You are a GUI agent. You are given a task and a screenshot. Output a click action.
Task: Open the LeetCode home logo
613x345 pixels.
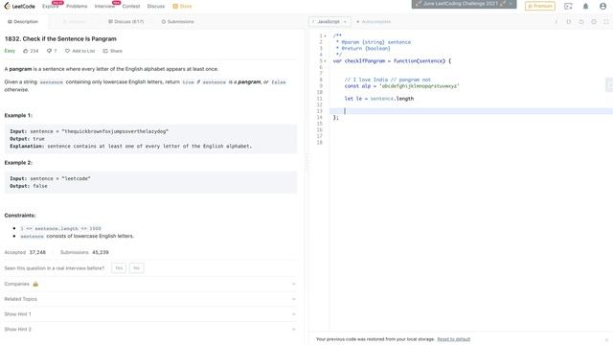coord(19,7)
